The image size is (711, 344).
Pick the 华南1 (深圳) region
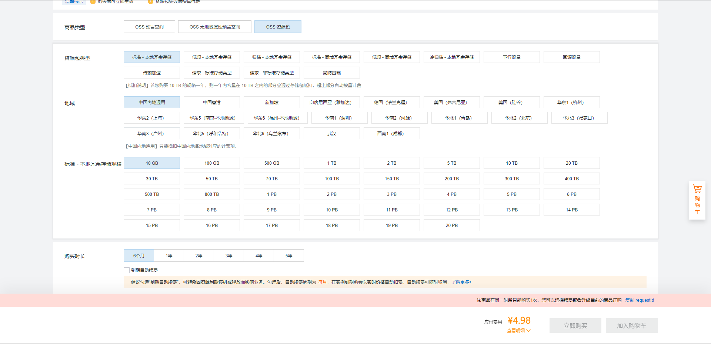click(340, 118)
